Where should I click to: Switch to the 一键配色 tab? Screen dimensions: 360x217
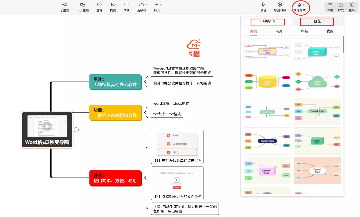point(267,22)
